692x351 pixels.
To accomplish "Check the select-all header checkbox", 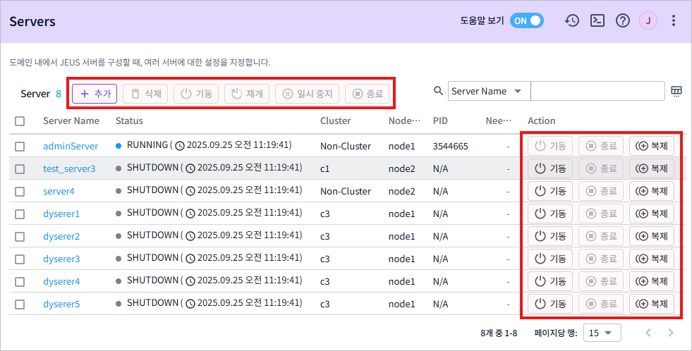I will coord(20,121).
